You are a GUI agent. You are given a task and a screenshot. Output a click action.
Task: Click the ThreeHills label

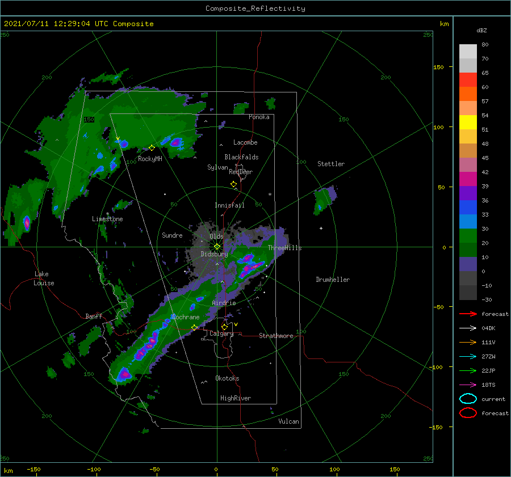pyautogui.click(x=284, y=248)
